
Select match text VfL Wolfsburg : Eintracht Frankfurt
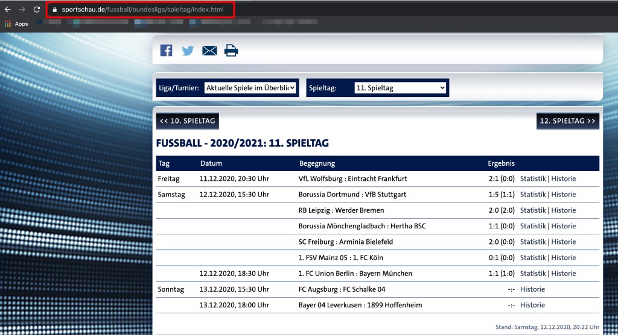coord(352,179)
